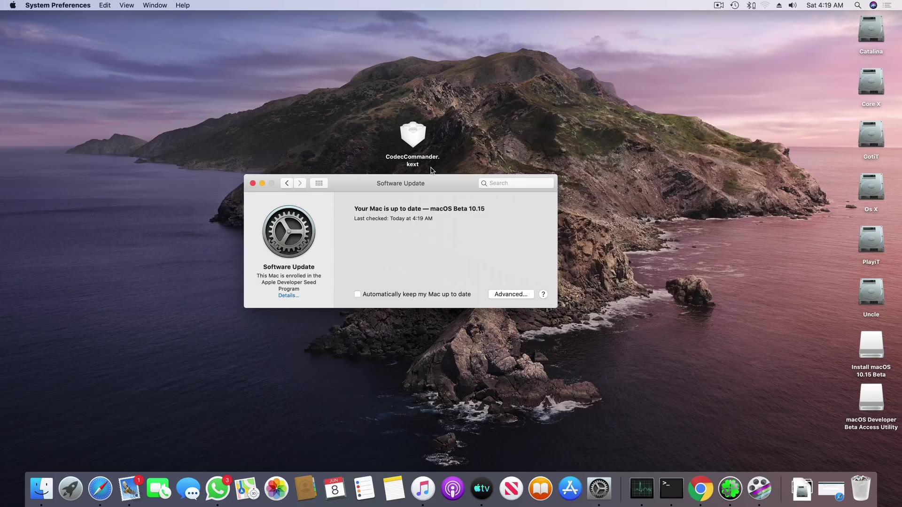Open the Details... link
Image resolution: width=902 pixels, height=507 pixels.
pyautogui.click(x=288, y=296)
